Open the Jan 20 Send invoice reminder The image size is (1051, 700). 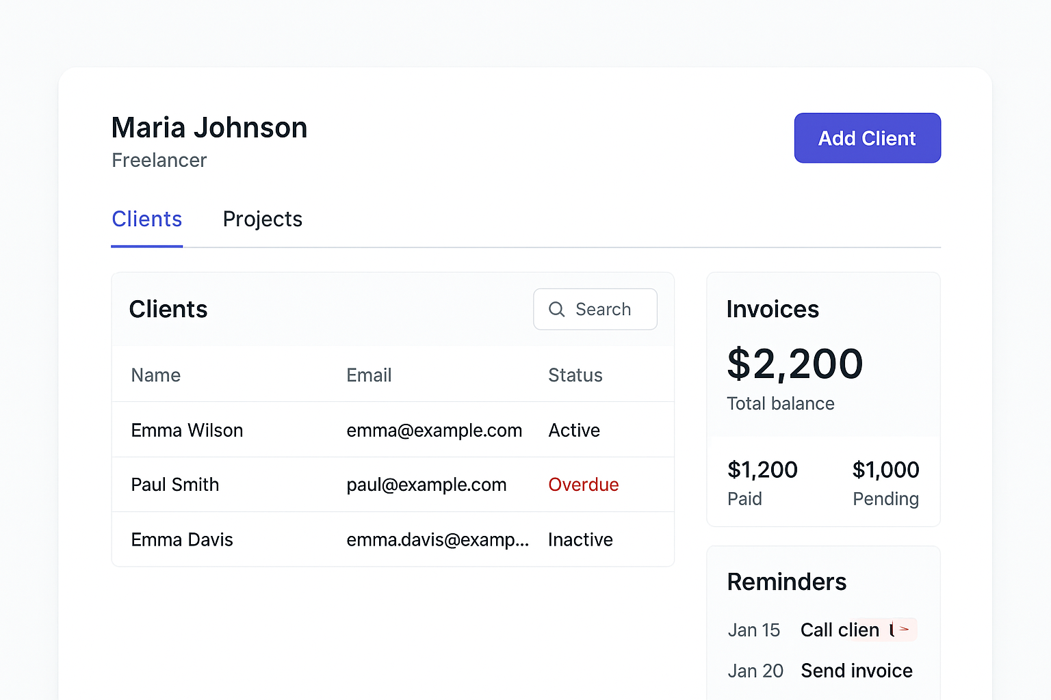(x=856, y=671)
